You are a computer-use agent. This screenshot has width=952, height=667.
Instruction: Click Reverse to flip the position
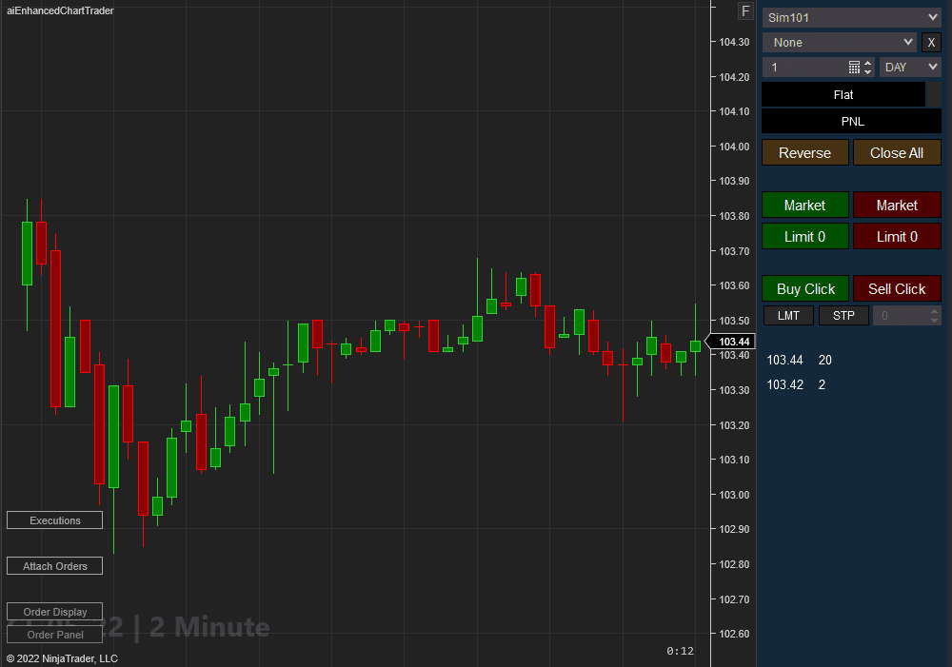pyautogui.click(x=804, y=152)
